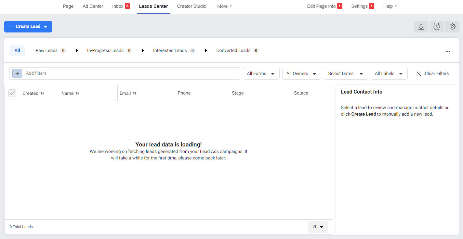Click the Add filters input field
The width and height of the screenshot is (463, 239).
coord(130,73)
